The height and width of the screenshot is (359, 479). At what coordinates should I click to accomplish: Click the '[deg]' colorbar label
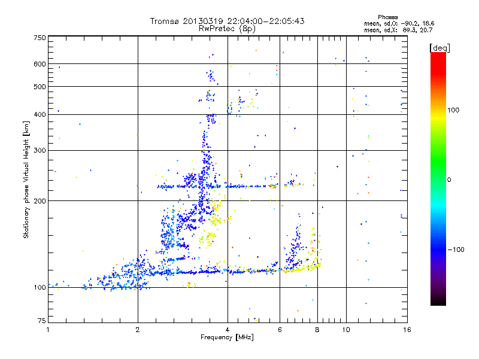click(439, 48)
